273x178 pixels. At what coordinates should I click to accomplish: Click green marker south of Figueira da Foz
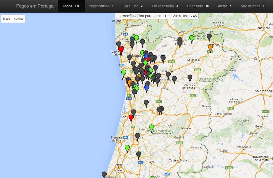pyautogui.click(x=127, y=148)
